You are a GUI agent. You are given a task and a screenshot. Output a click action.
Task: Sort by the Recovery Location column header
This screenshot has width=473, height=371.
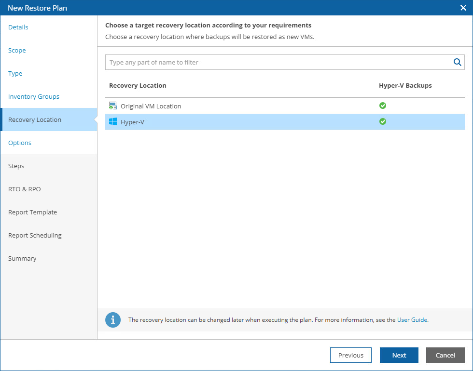[x=138, y=86]
